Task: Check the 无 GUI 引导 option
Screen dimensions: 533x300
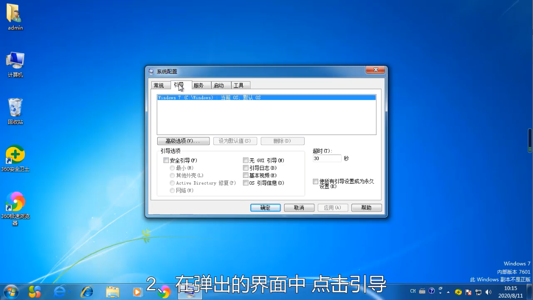Action: click(246, 160)
